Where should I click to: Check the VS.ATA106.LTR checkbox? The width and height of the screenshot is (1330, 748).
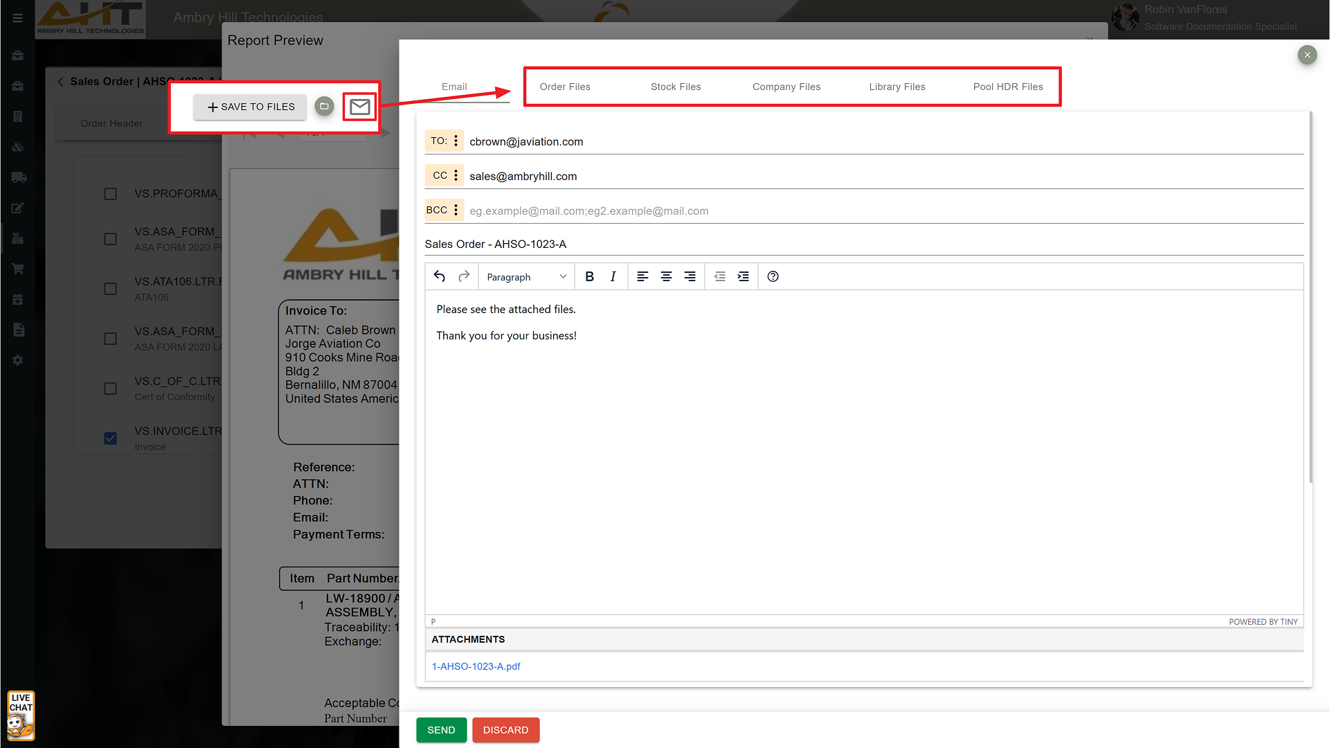(110, 289)
